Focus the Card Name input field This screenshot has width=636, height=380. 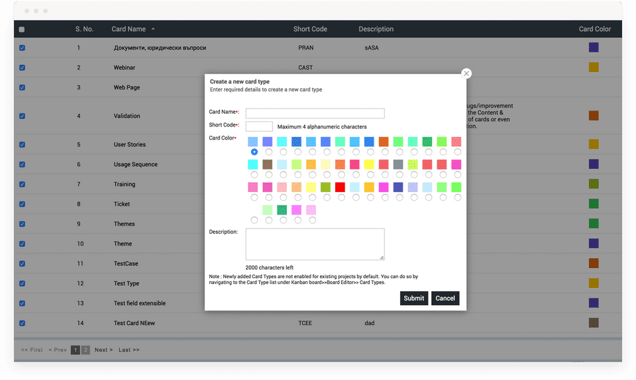315,113
